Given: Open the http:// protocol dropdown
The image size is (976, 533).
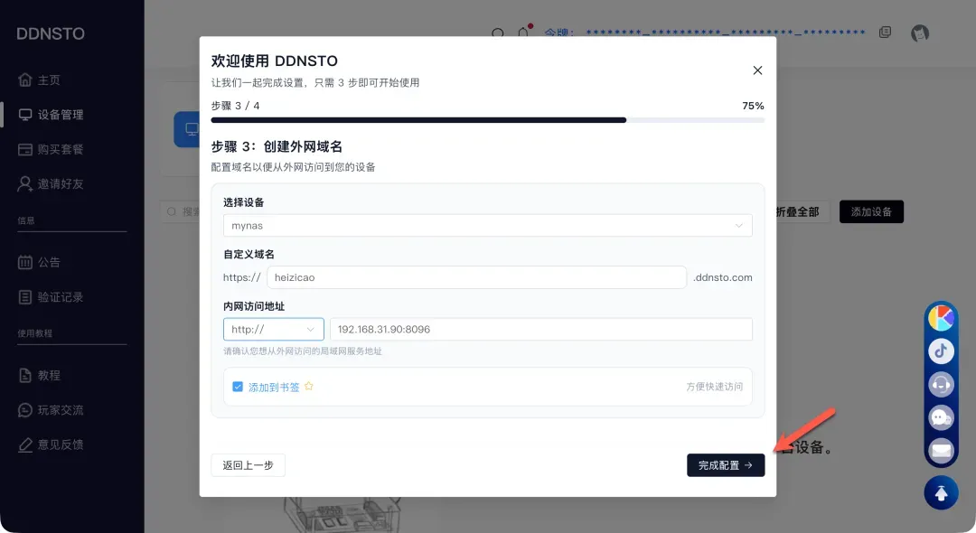Looking at the screenshot, I should (x=273, y=330).
